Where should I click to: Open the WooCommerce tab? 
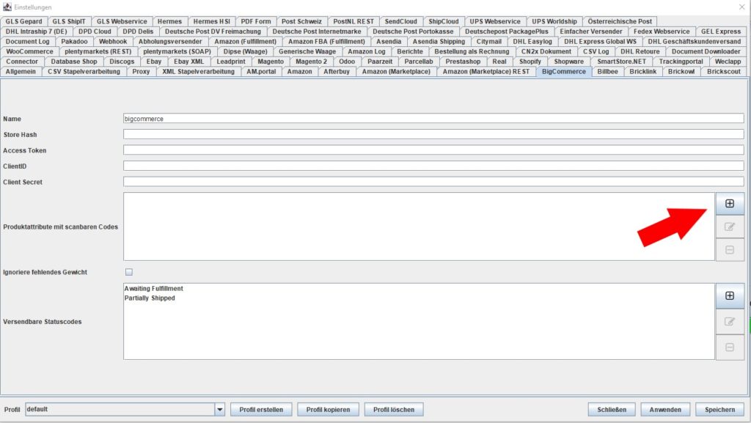[29, 51]
